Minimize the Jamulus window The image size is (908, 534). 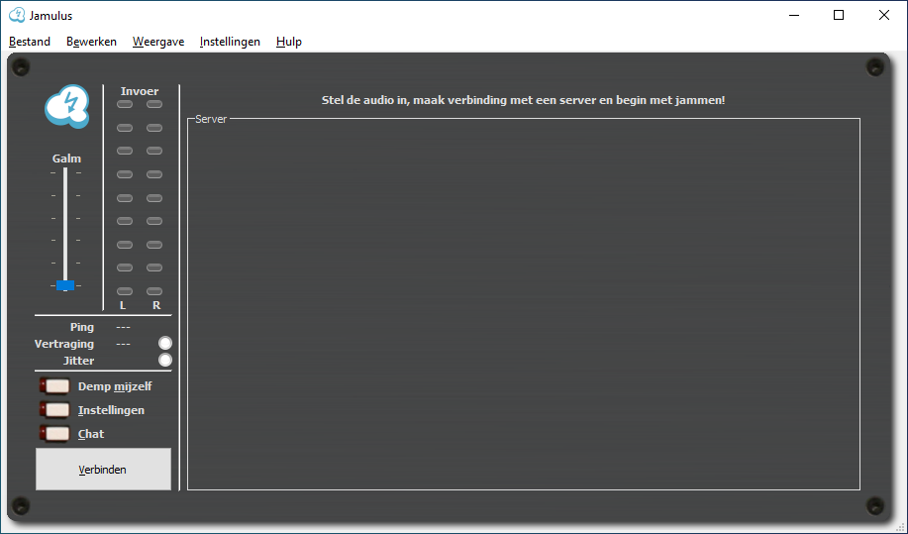tap(794, 15)
